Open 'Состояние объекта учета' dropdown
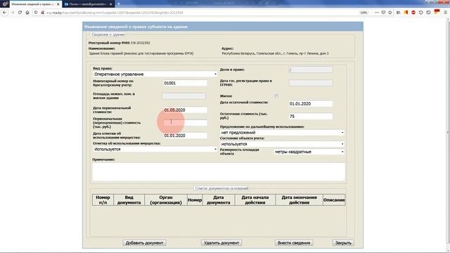This screenshot has width=450, height=253. point(282,144)
